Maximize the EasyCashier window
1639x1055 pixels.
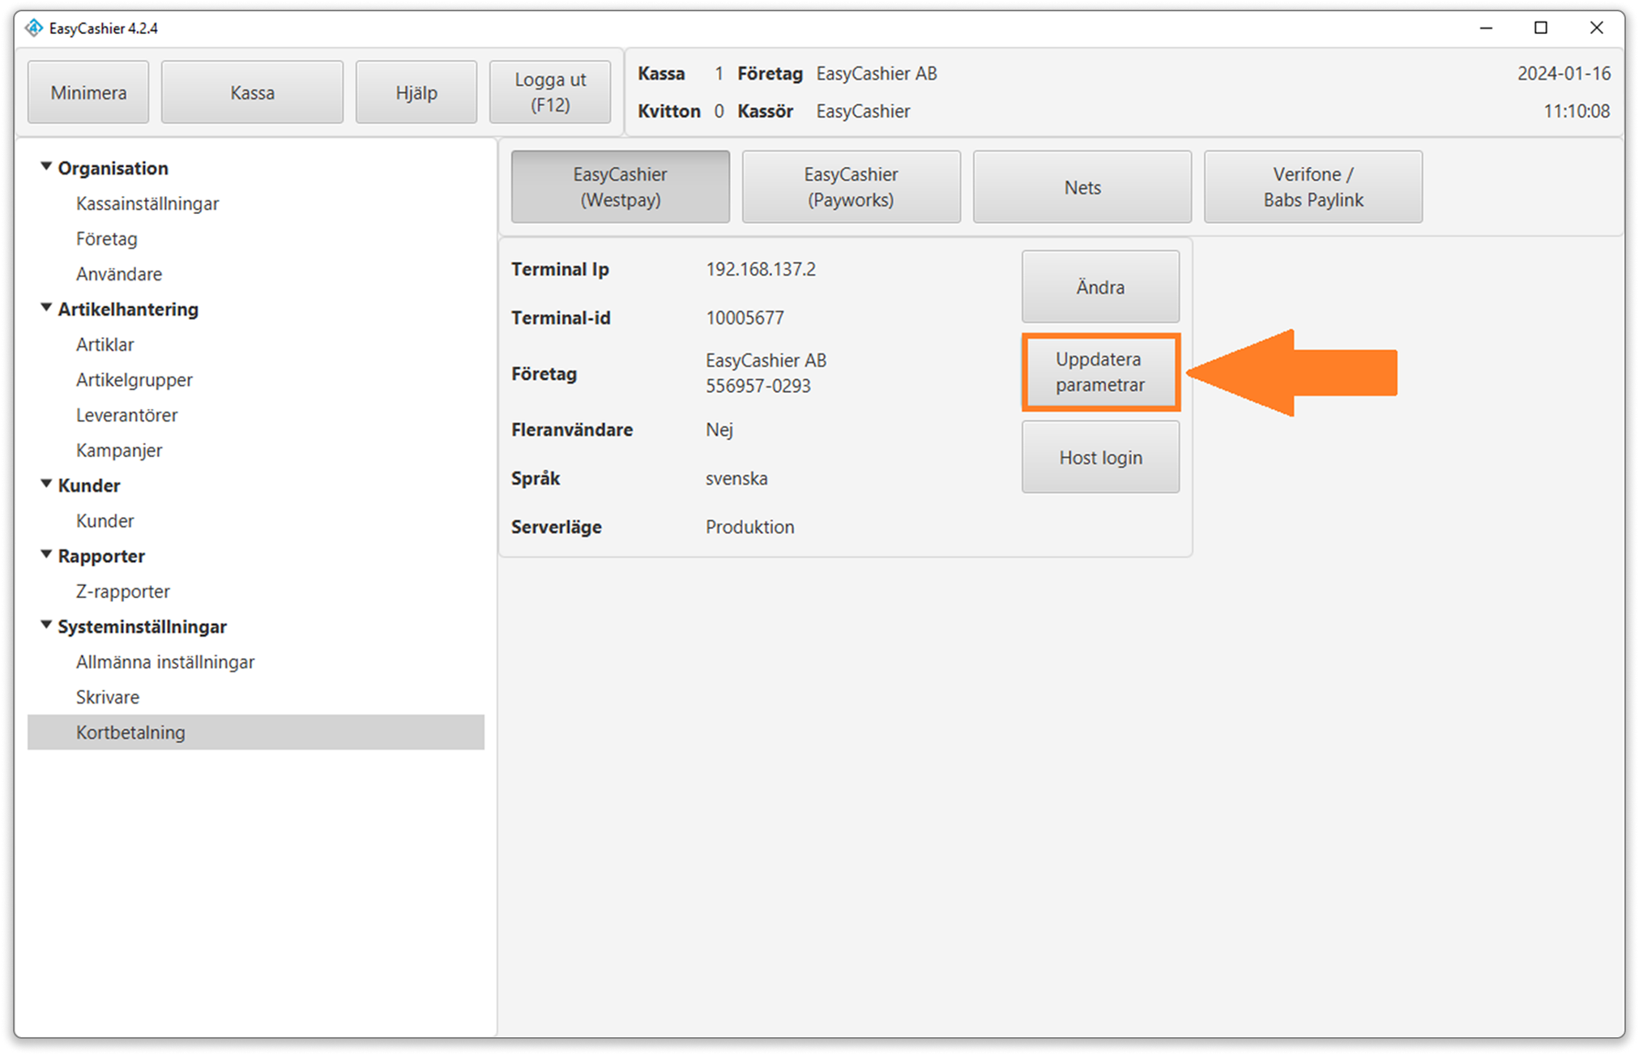coord(1541,28)
